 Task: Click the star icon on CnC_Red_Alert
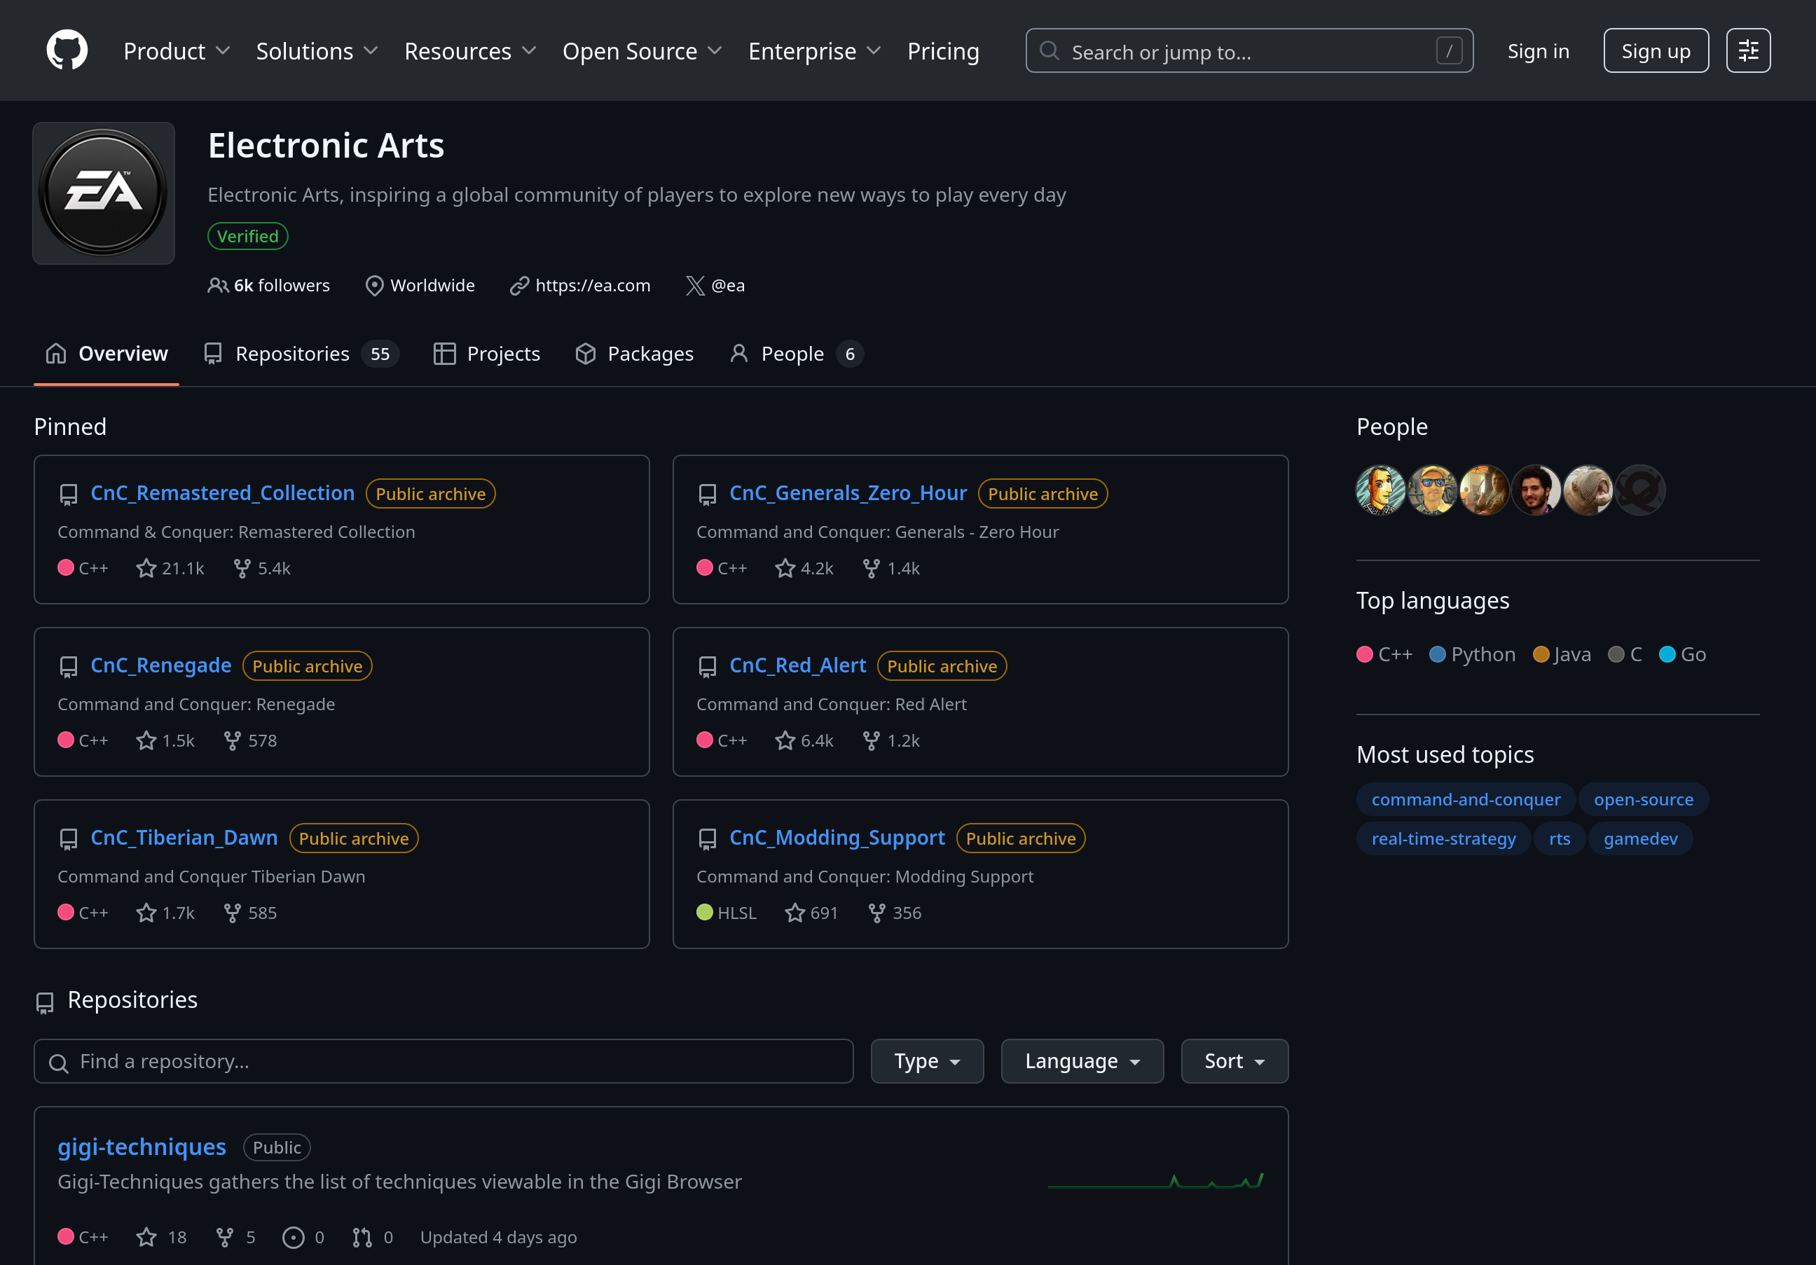point(785,740)
